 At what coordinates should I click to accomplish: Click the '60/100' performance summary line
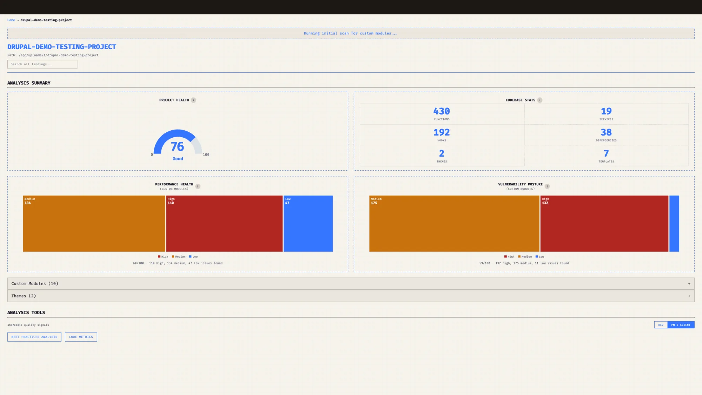pos(178,263)
